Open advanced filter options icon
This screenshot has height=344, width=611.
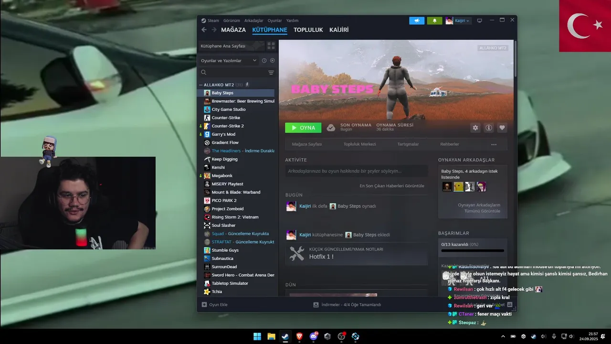click(x=271, y=73)
